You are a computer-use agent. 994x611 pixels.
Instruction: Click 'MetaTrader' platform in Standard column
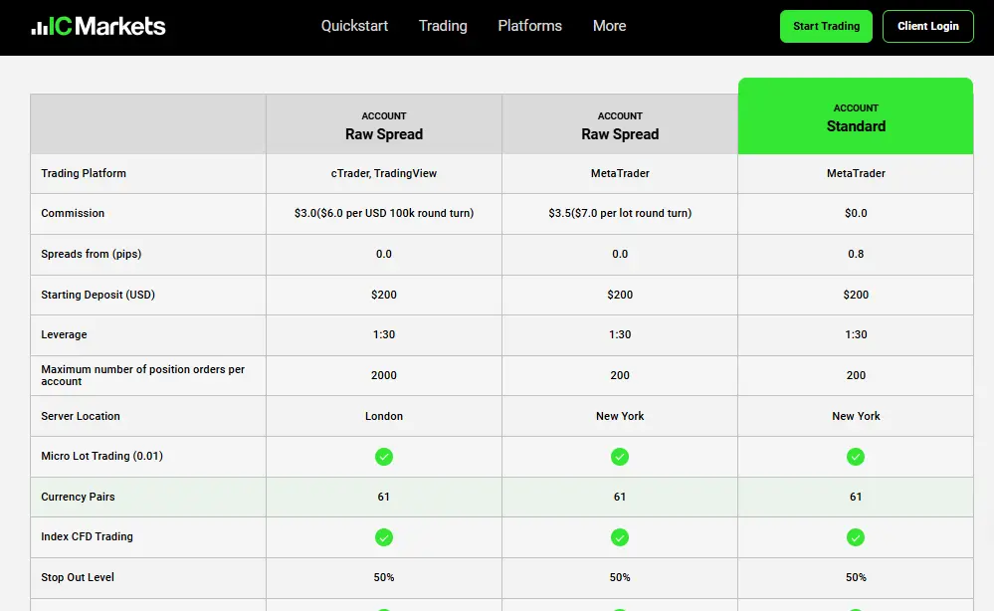[856, 173]
